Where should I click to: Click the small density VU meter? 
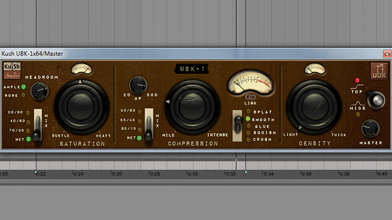[x=315, y=69]
